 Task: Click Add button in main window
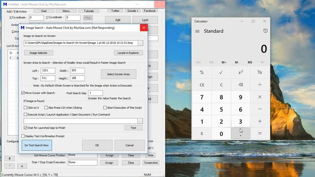click(x=118, y=20)
